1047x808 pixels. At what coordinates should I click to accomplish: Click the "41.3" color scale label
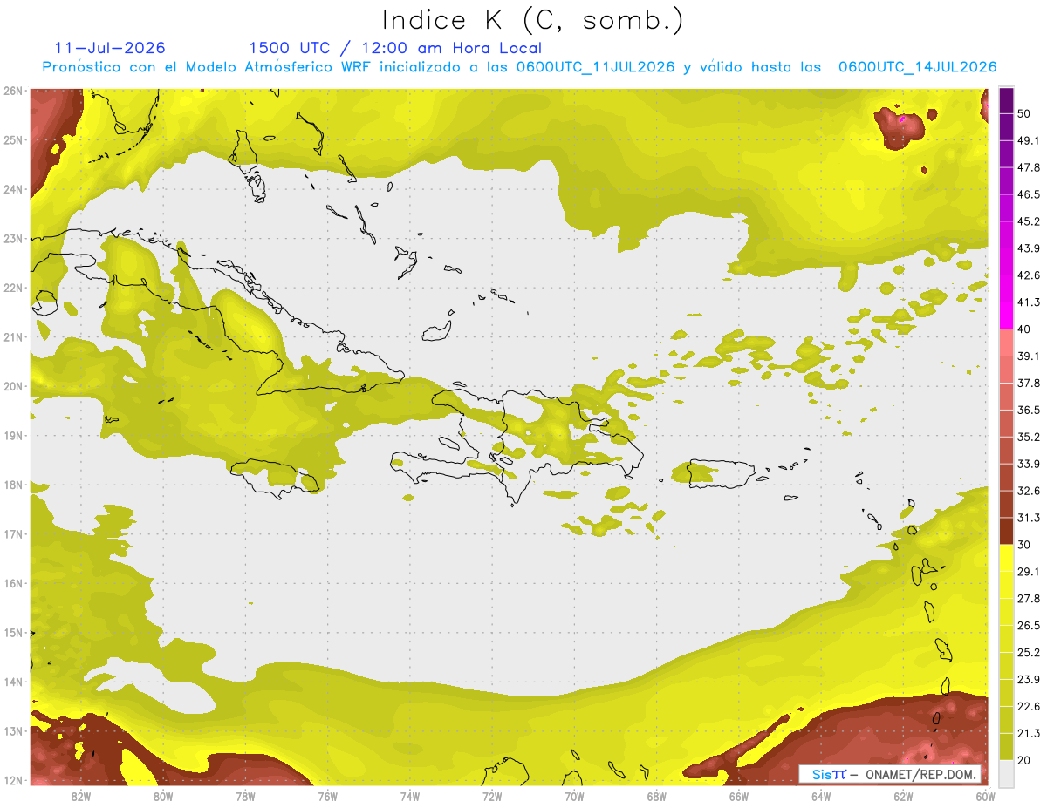coord(1028,302)
